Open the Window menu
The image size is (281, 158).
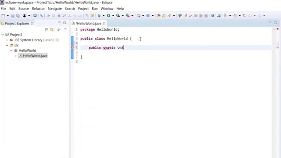coord(107,9)
